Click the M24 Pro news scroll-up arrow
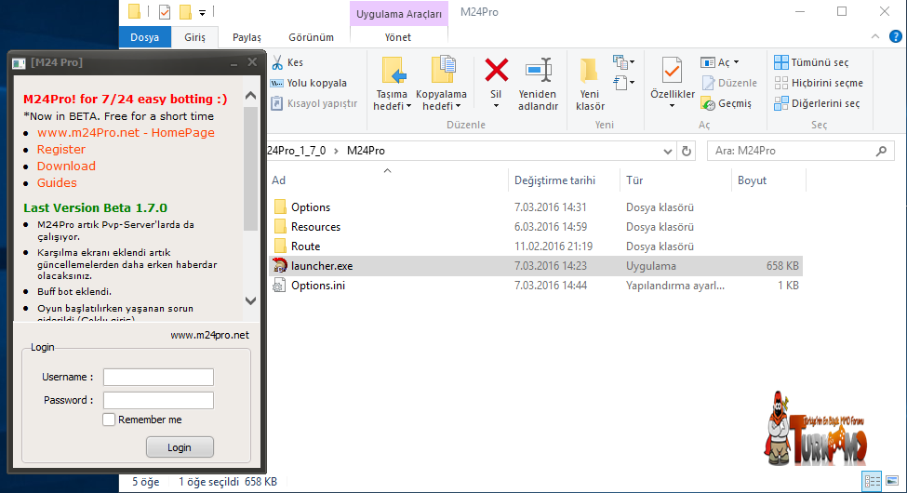Screen dimensions: 907x493 250,96
